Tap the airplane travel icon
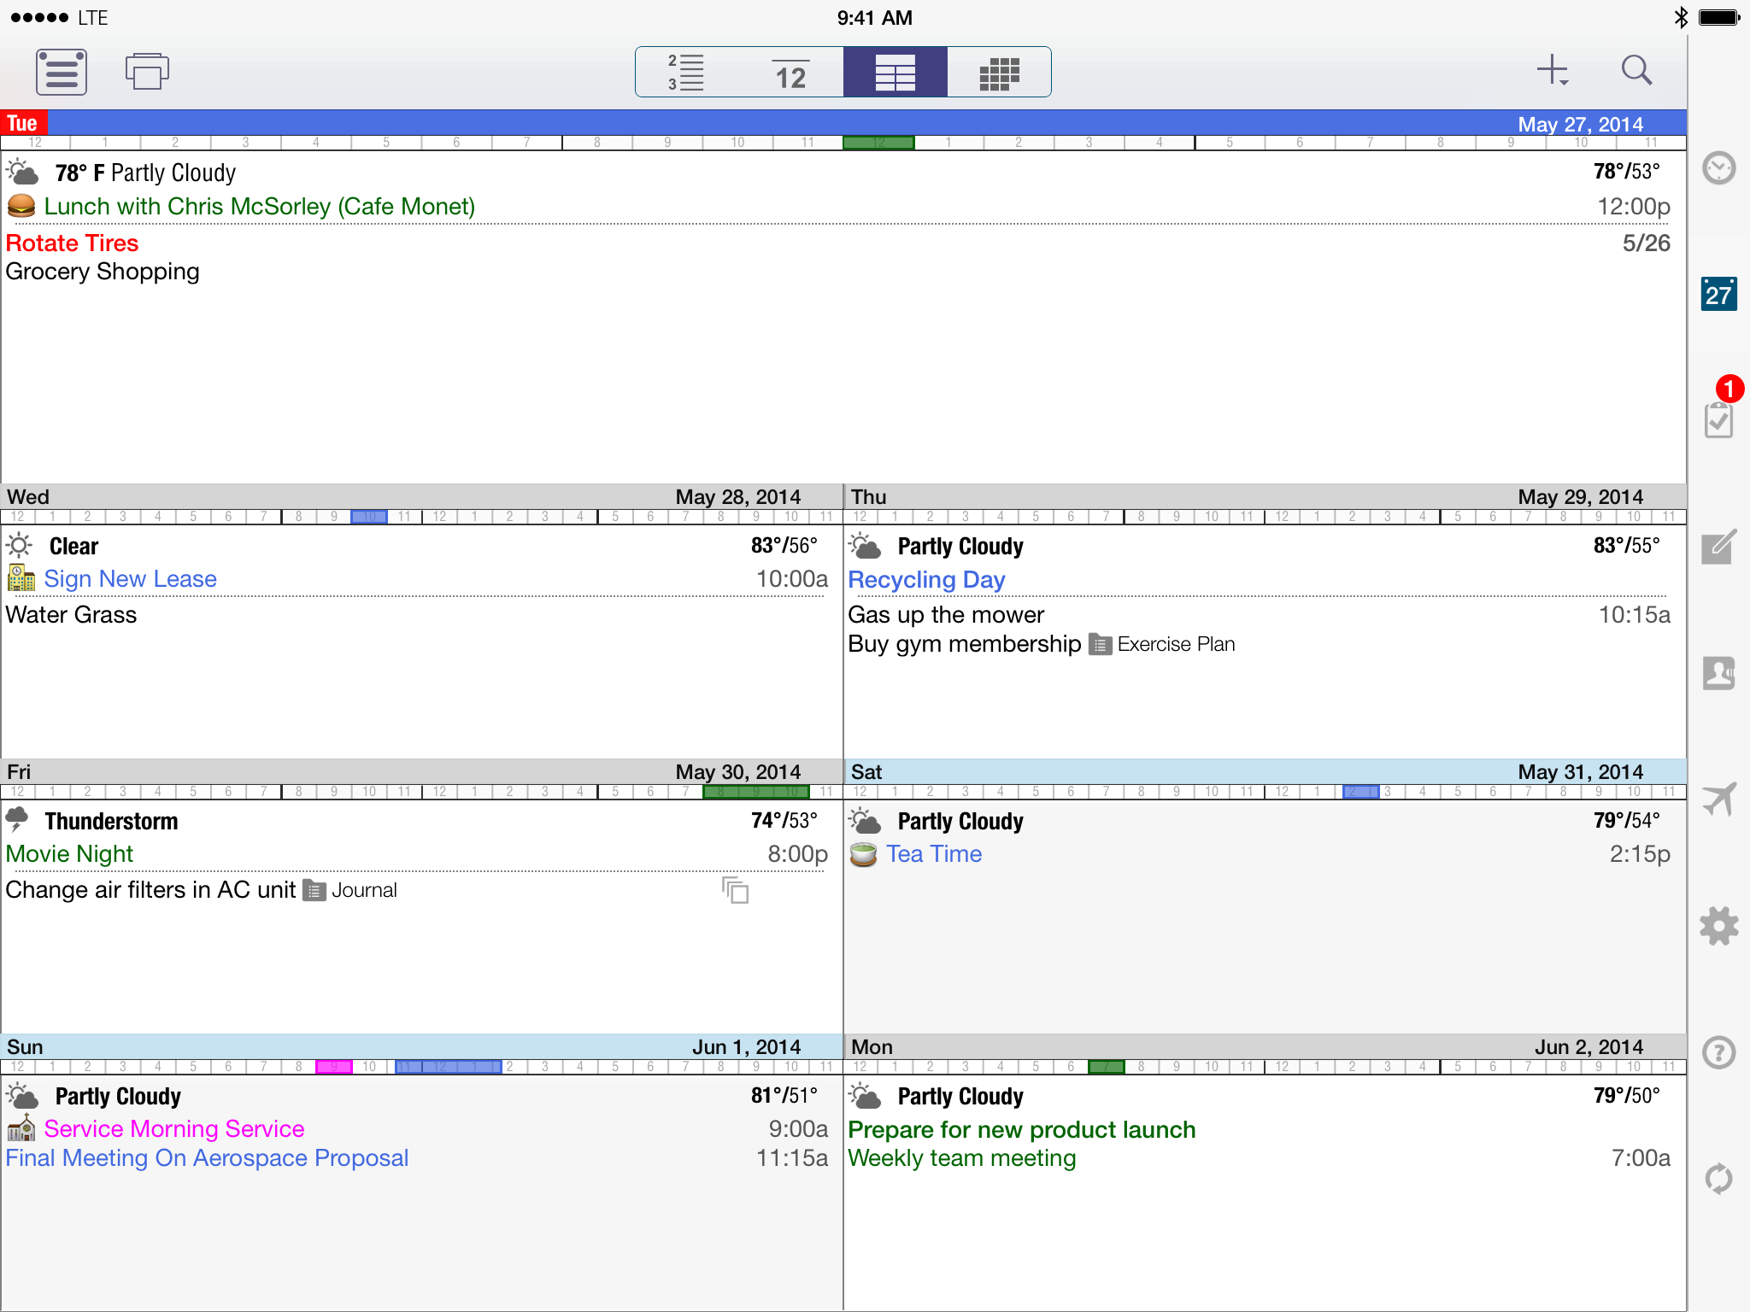Viewport: 1750px width, 1312px height. coord(1718,799)
